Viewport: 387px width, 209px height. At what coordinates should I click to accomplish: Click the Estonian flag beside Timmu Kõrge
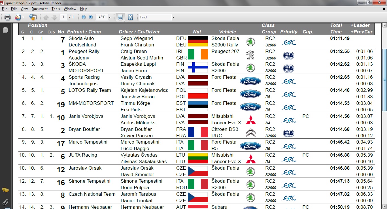point(198,106)
